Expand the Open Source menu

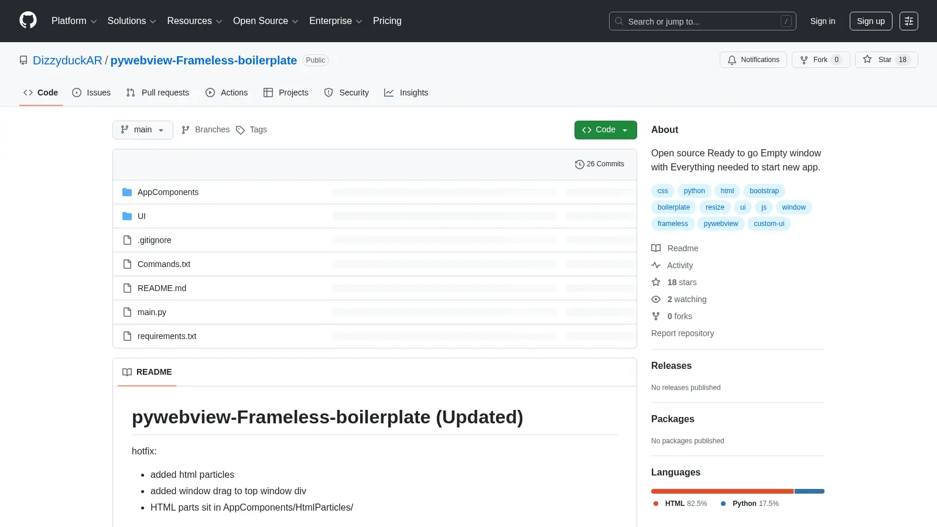pyautogui.click(x=265, y=21)
